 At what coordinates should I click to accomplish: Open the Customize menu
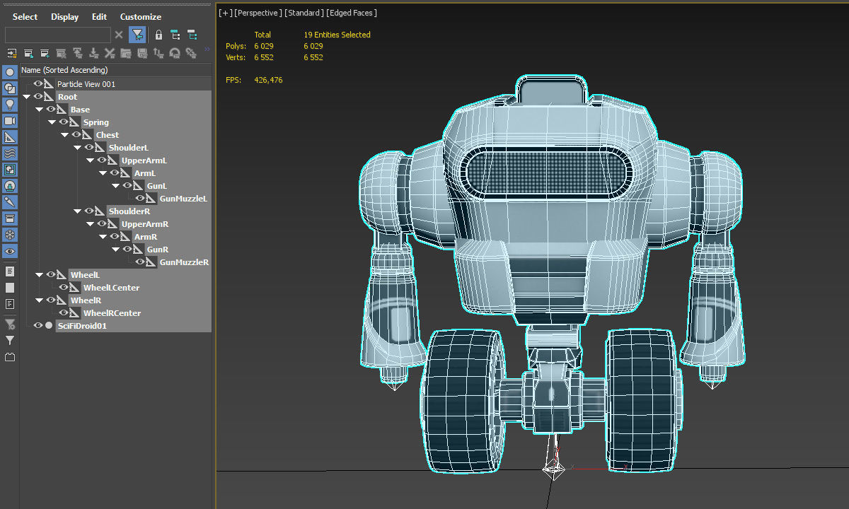[141, 17]
